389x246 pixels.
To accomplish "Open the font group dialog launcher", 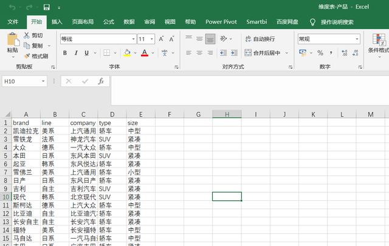I will tap(176, 67).
